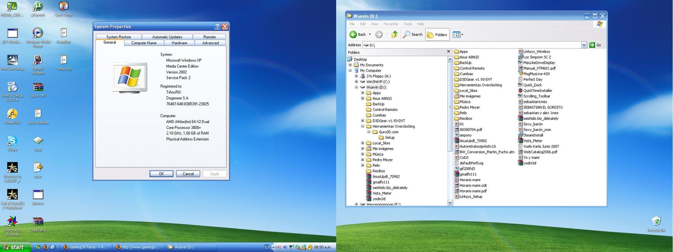Select the cpu-z-140 archive icon
673x252 pixels.
38,89
